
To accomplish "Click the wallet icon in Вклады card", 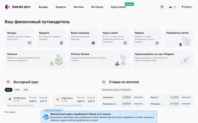I will (x=30, y=43).
